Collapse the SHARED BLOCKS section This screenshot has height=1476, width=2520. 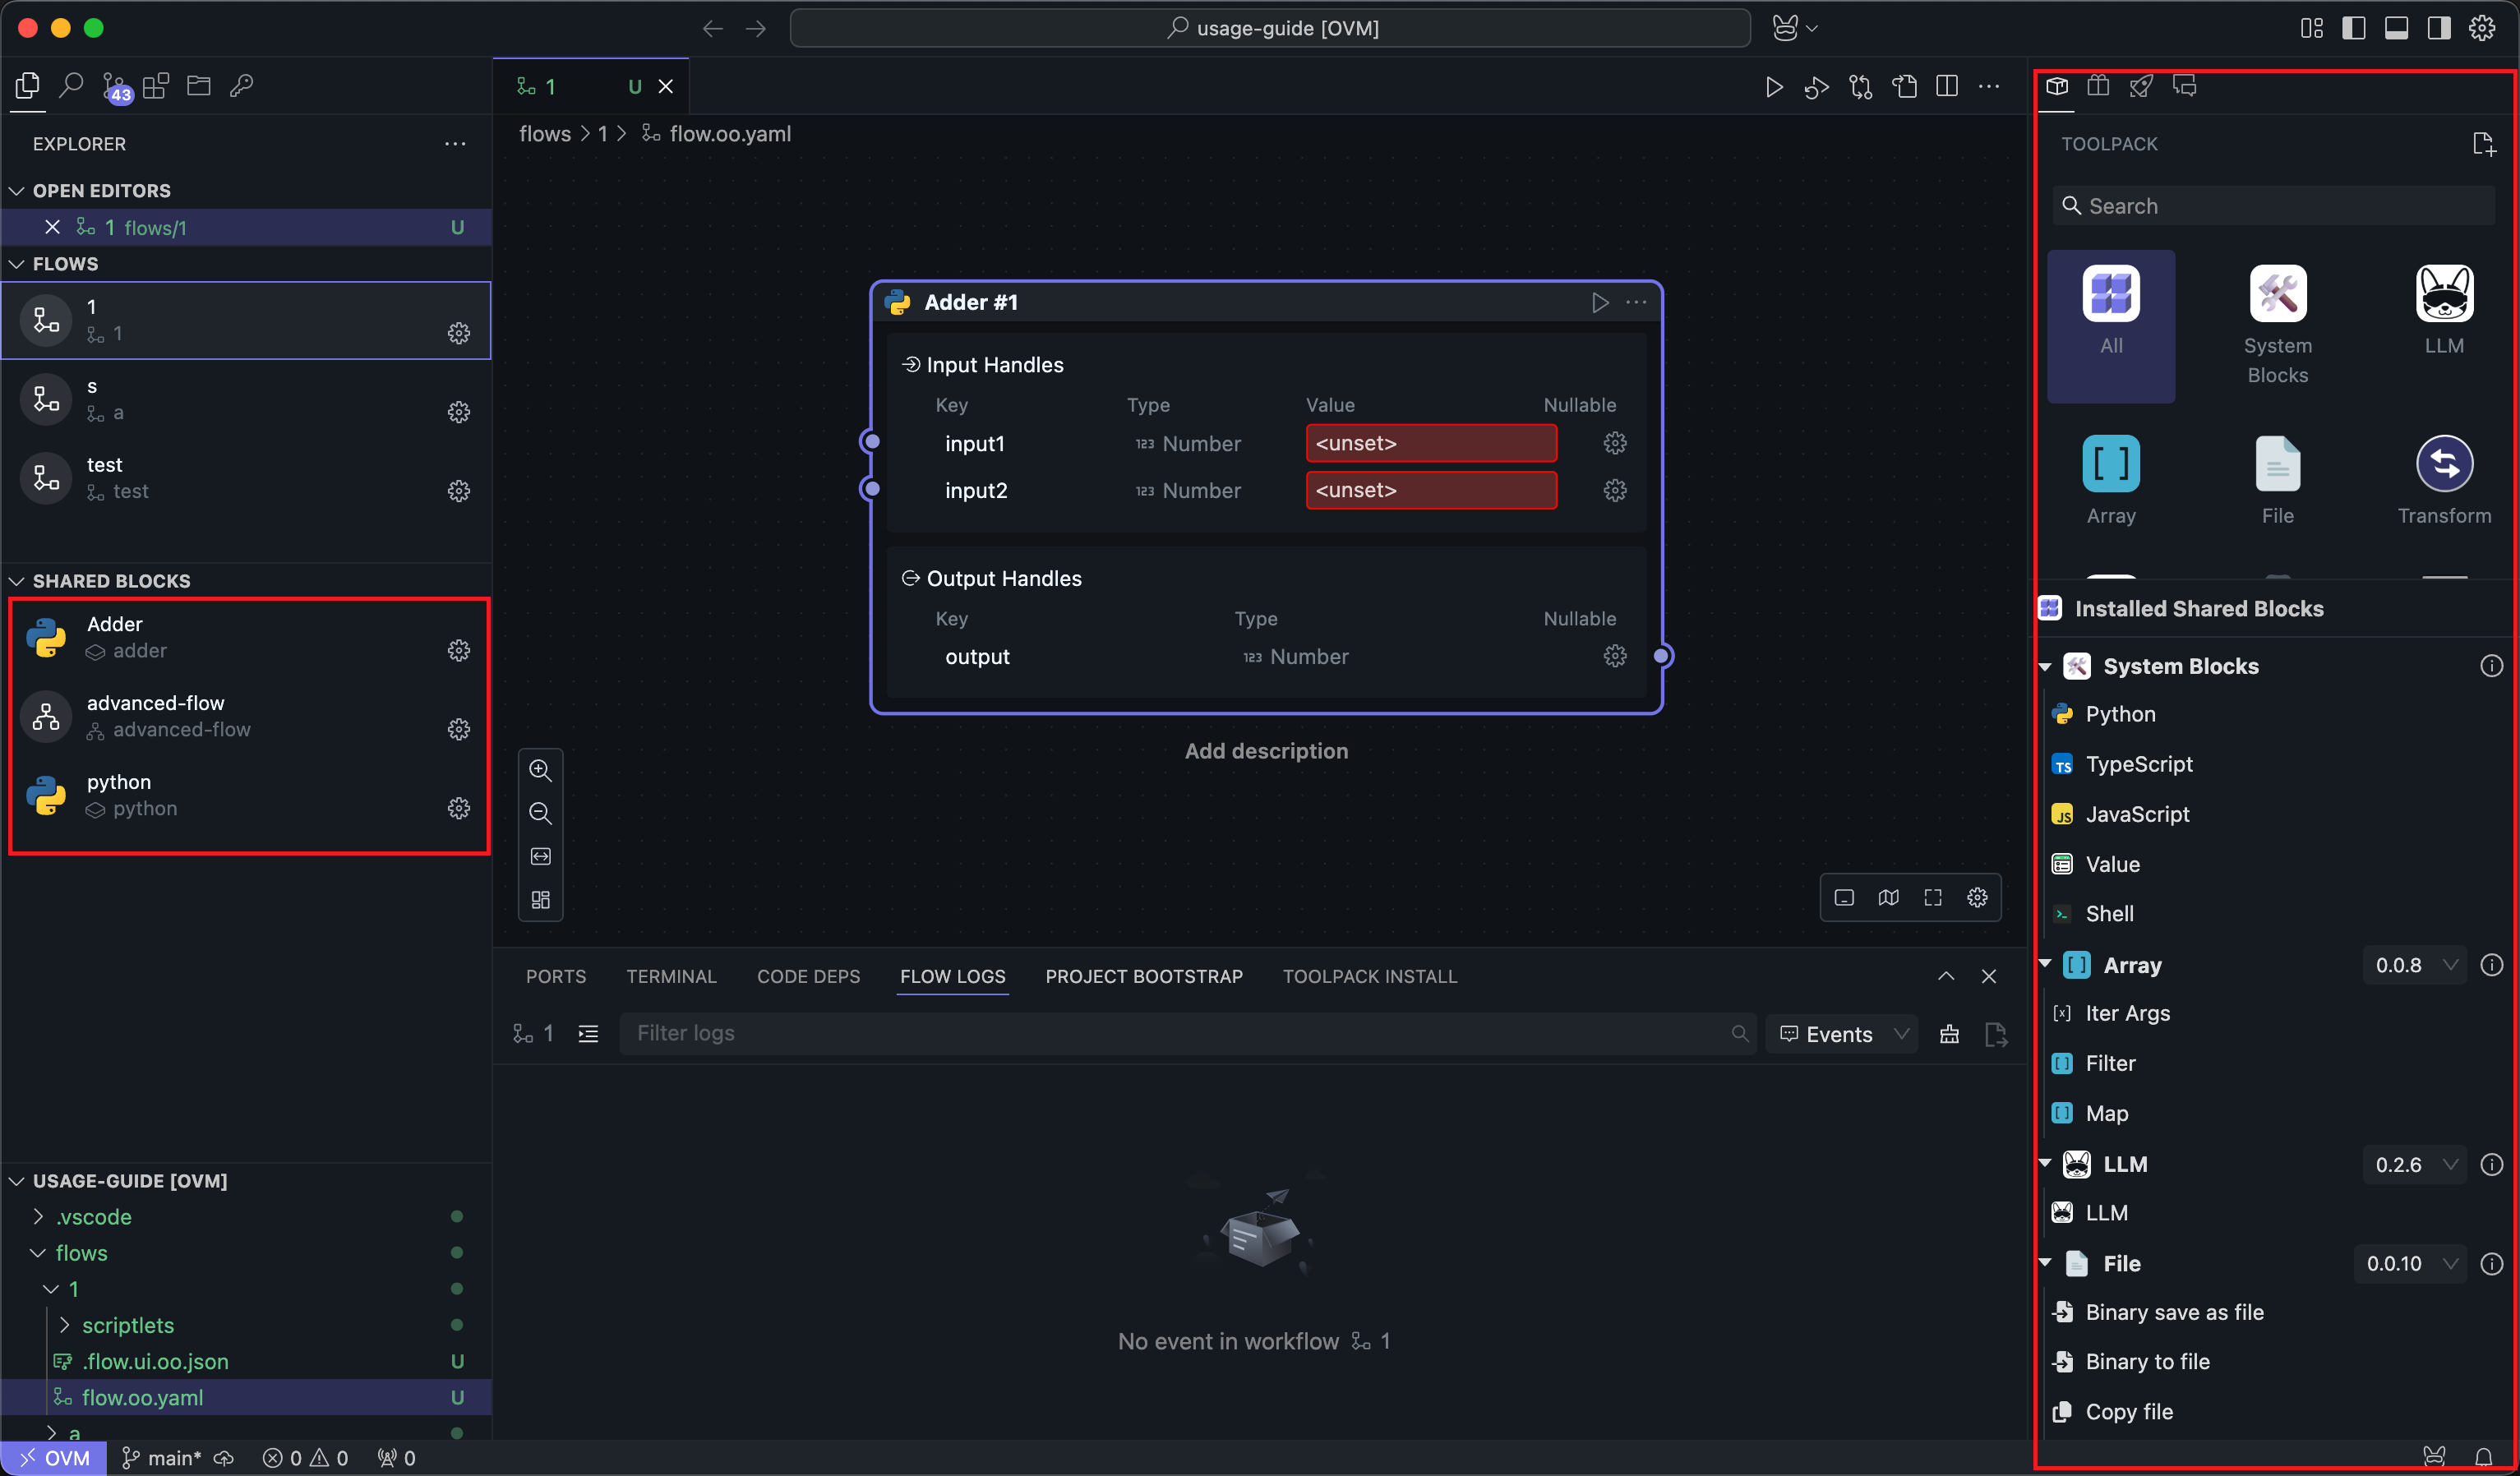coord(18,581)
